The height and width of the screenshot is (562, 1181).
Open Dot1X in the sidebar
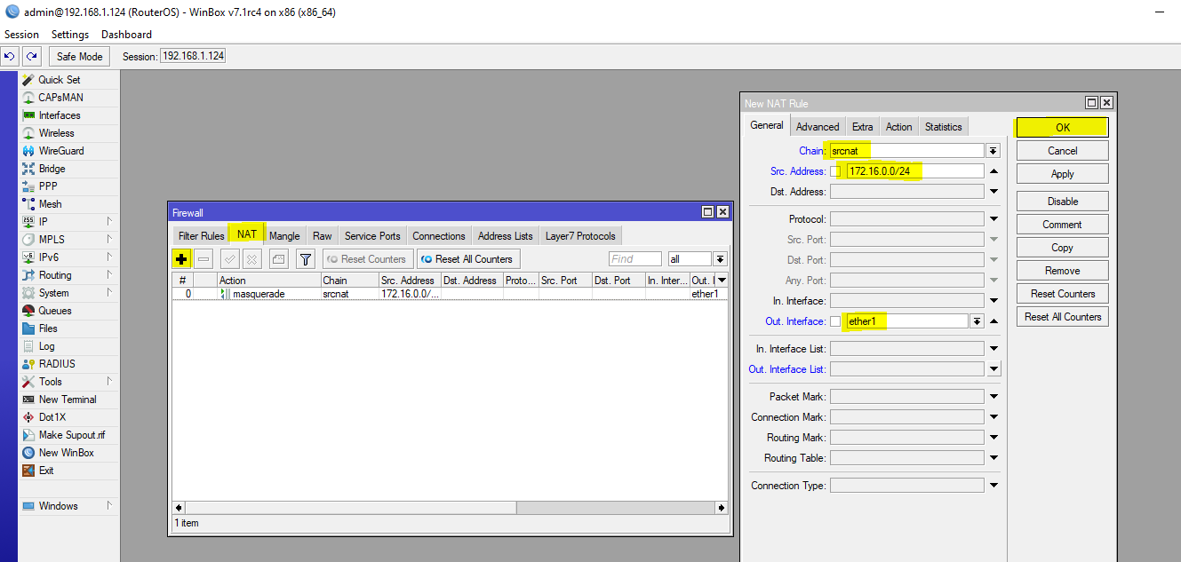(x=52, y=417)
